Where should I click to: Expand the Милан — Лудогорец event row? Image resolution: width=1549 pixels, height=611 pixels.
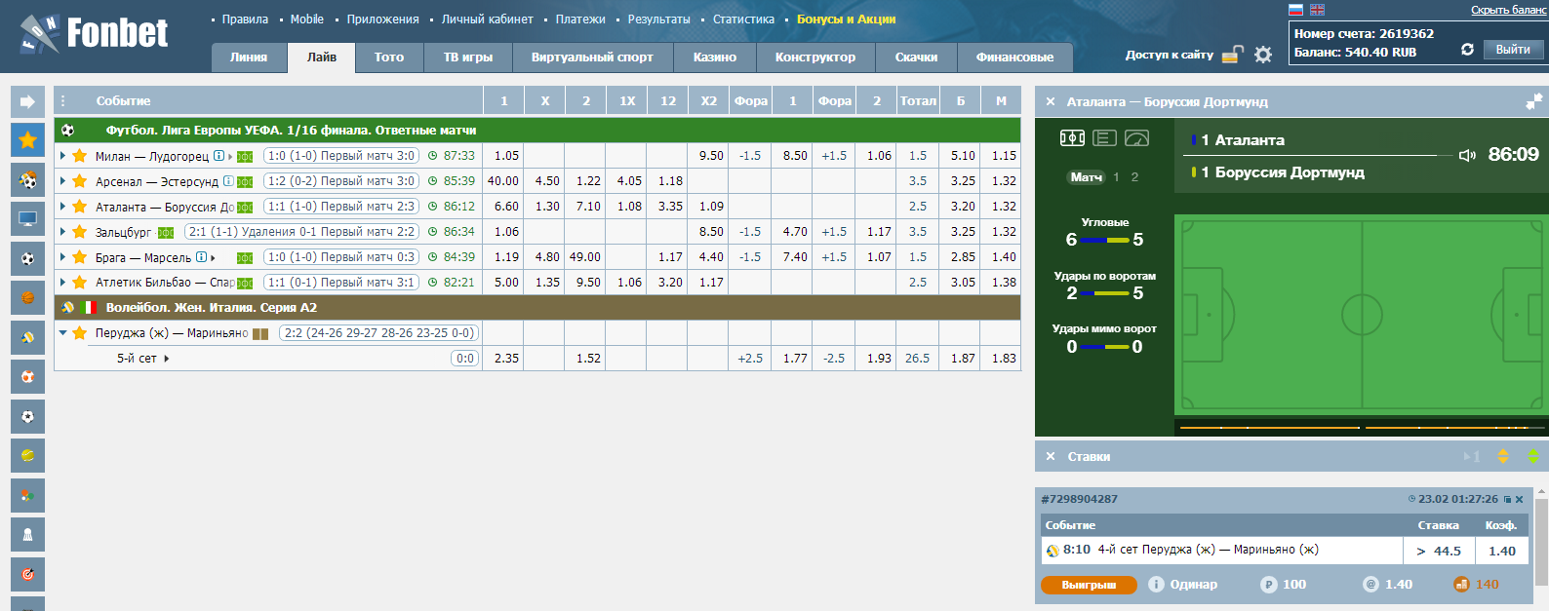click(x=63, y=156)
